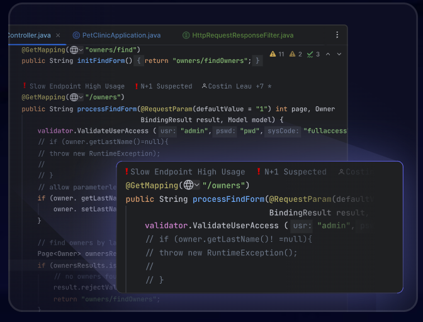
Task: Show the 2 weak warnings indicator
Action: (296, 54)
